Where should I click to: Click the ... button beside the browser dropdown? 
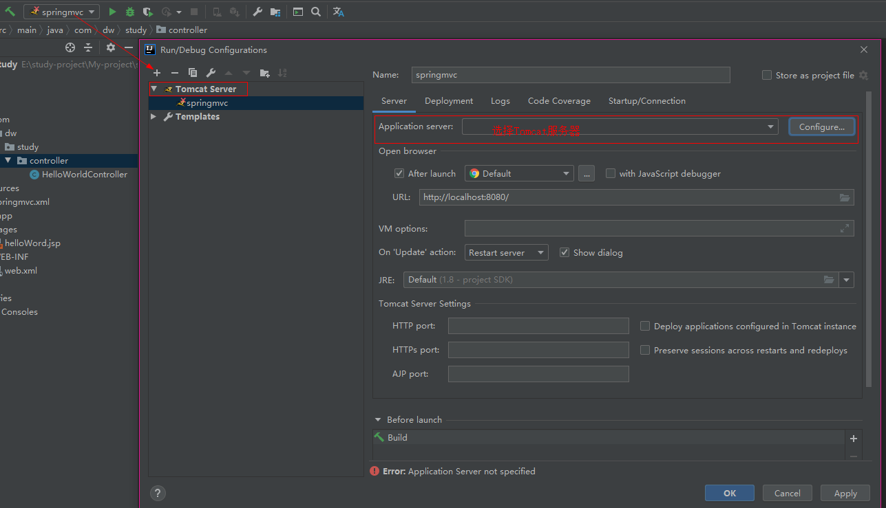coord(587,174)
